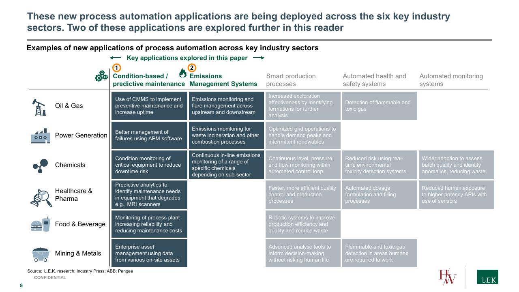Click the CONFIDENTIAL footer label
This screenshot has width=519, height=292.
[50, 278]
